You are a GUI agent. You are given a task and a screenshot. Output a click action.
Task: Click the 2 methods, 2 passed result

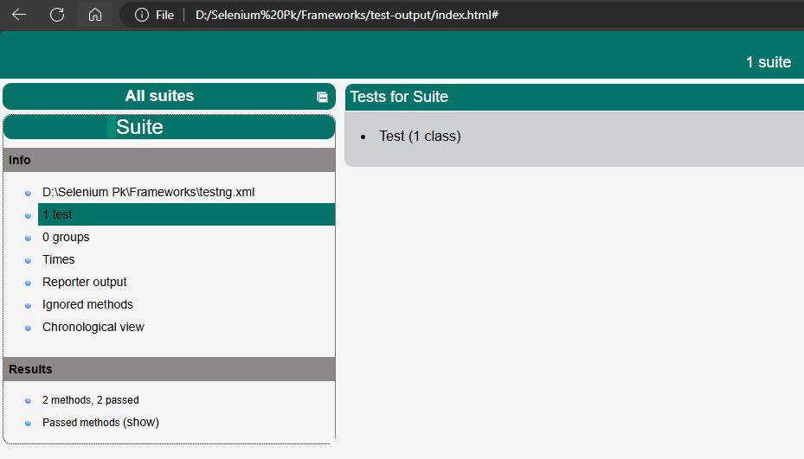(x=90, y=400)
